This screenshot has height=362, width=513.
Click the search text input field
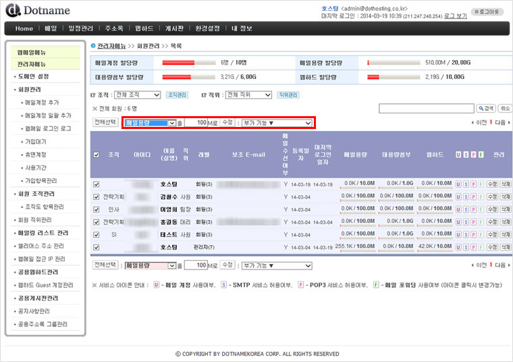[426, 108]
